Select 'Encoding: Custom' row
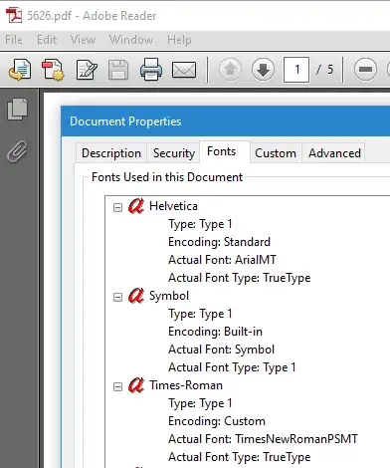 coord(217,421)
